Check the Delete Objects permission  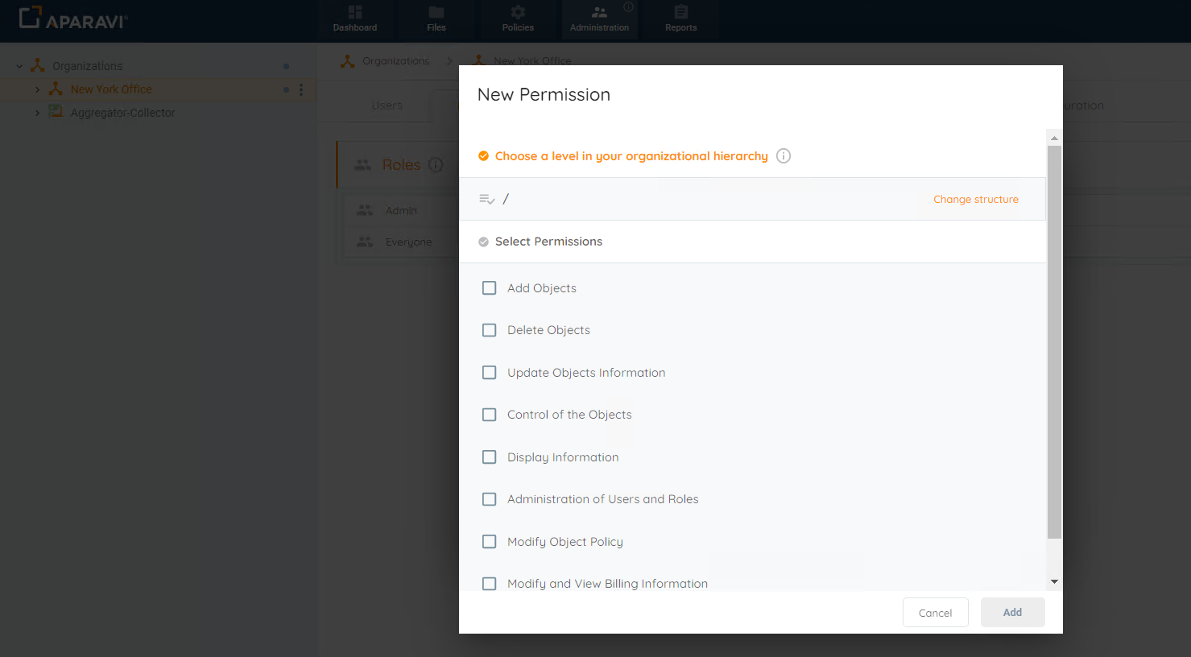click(489, 329)
